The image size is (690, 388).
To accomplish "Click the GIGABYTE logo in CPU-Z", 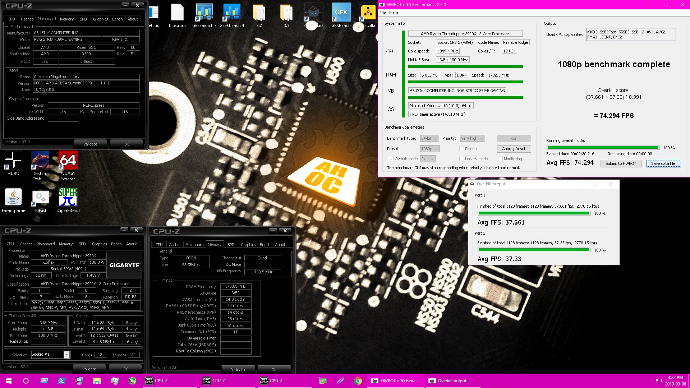I will pyautogui.click(x=124, y=265).
